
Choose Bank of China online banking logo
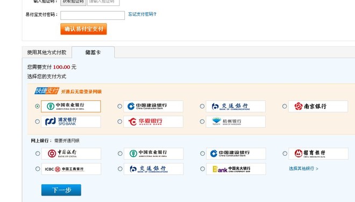pyautogui.click(x=72, y=154)
